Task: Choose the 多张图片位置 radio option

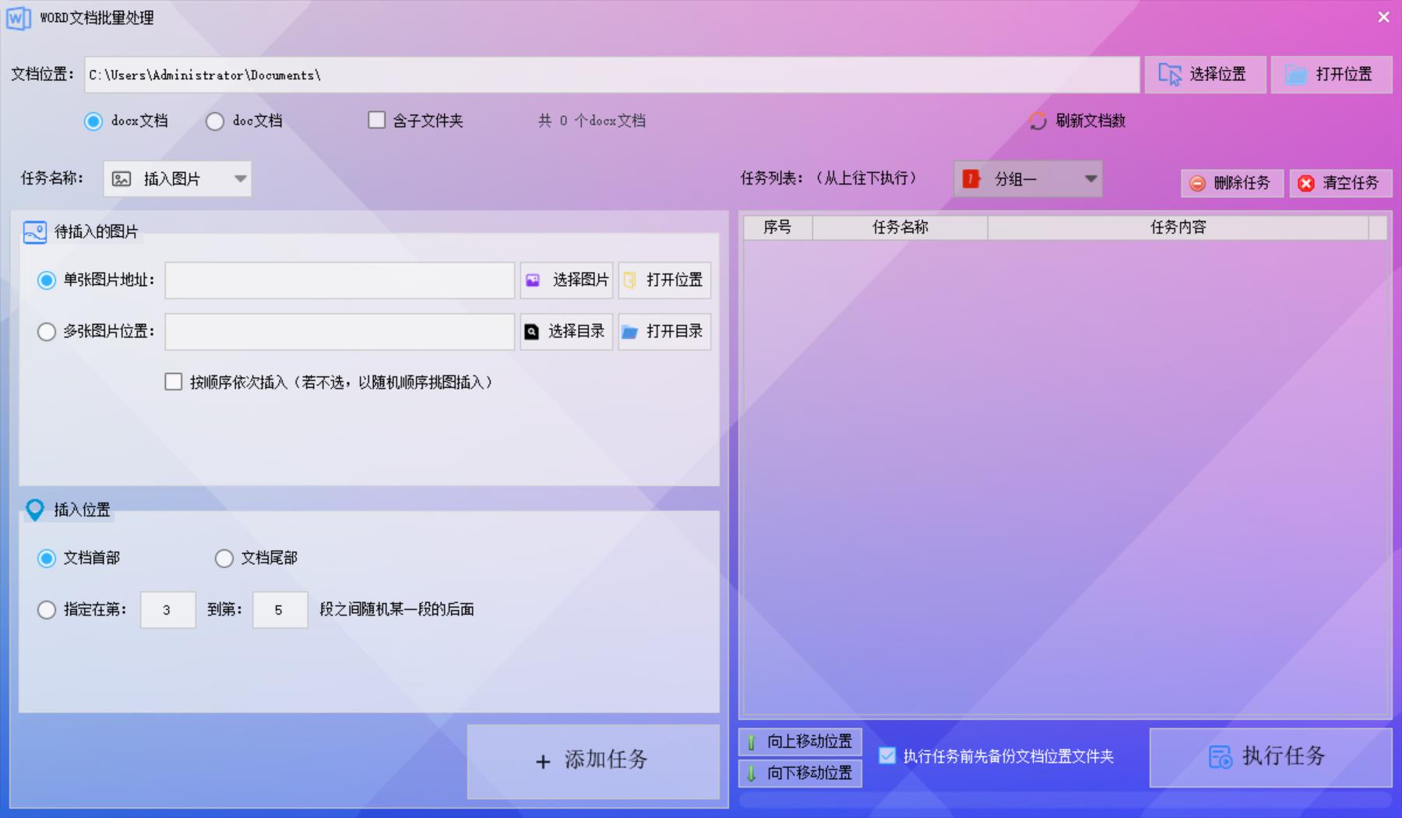Action: (47, 332)
